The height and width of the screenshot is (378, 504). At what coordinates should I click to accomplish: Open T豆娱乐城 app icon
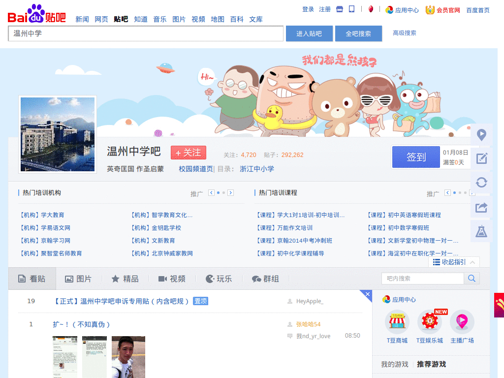[429, 321]
